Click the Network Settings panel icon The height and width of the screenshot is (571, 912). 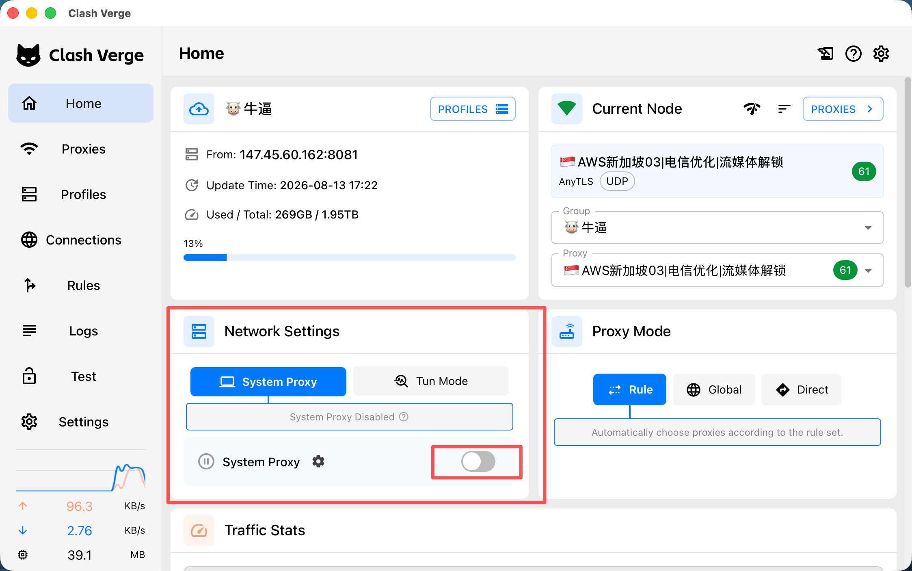(199, 331)
